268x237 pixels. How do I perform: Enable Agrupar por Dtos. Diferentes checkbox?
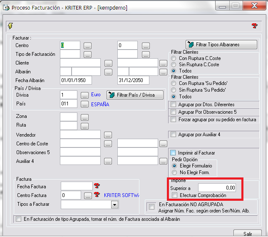click(174, 105)
